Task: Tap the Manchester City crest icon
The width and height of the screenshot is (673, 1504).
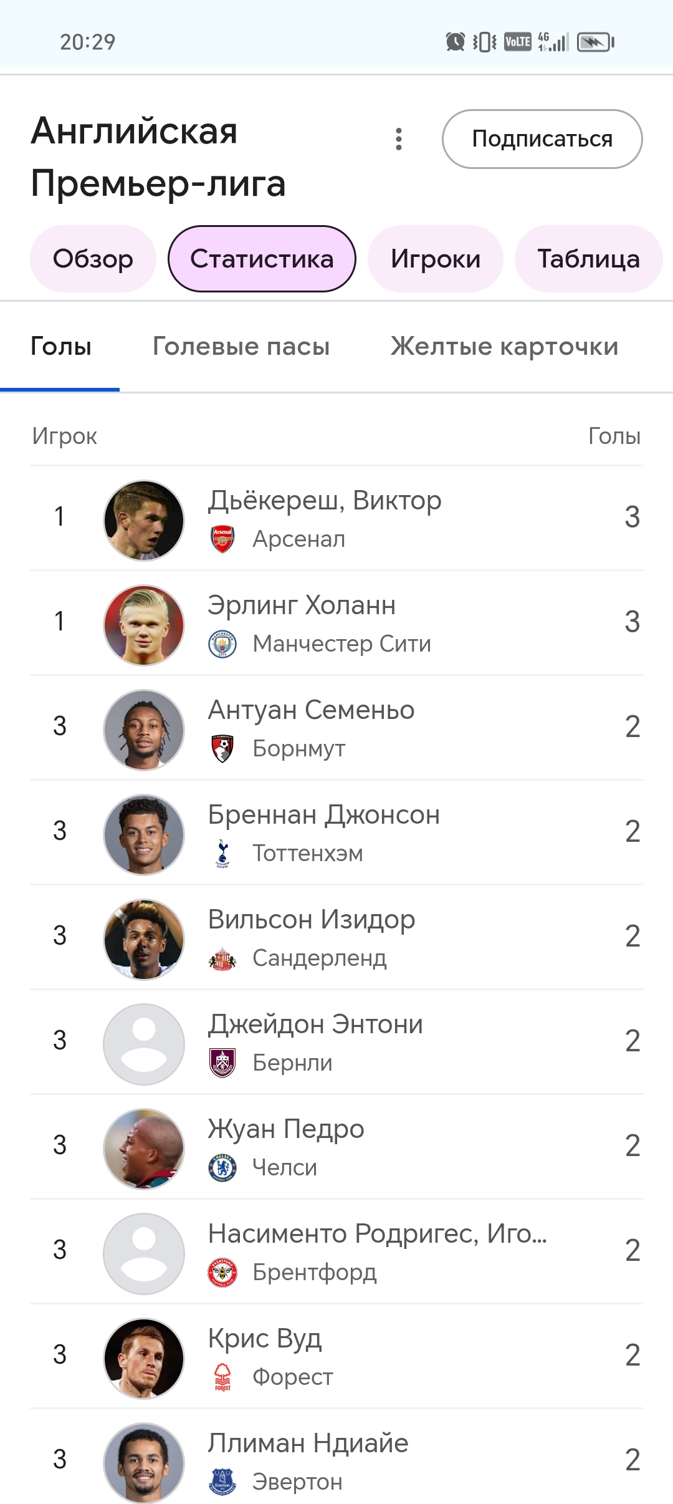Action: coord(222,644)
